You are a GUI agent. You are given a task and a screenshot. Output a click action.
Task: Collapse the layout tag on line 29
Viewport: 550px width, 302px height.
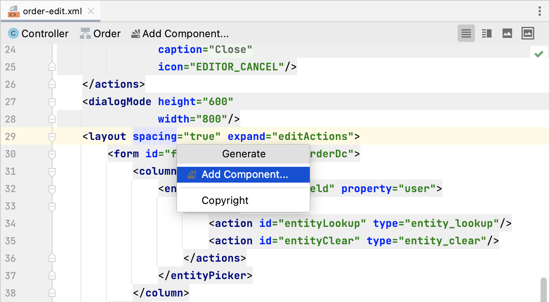click(52, 136)
